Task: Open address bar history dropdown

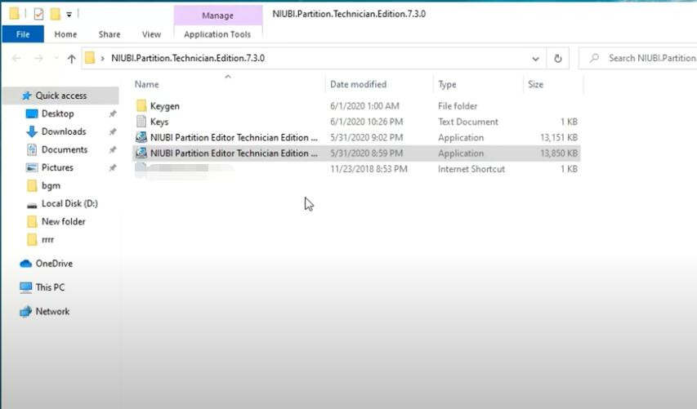Action: [x=536, y=59]
